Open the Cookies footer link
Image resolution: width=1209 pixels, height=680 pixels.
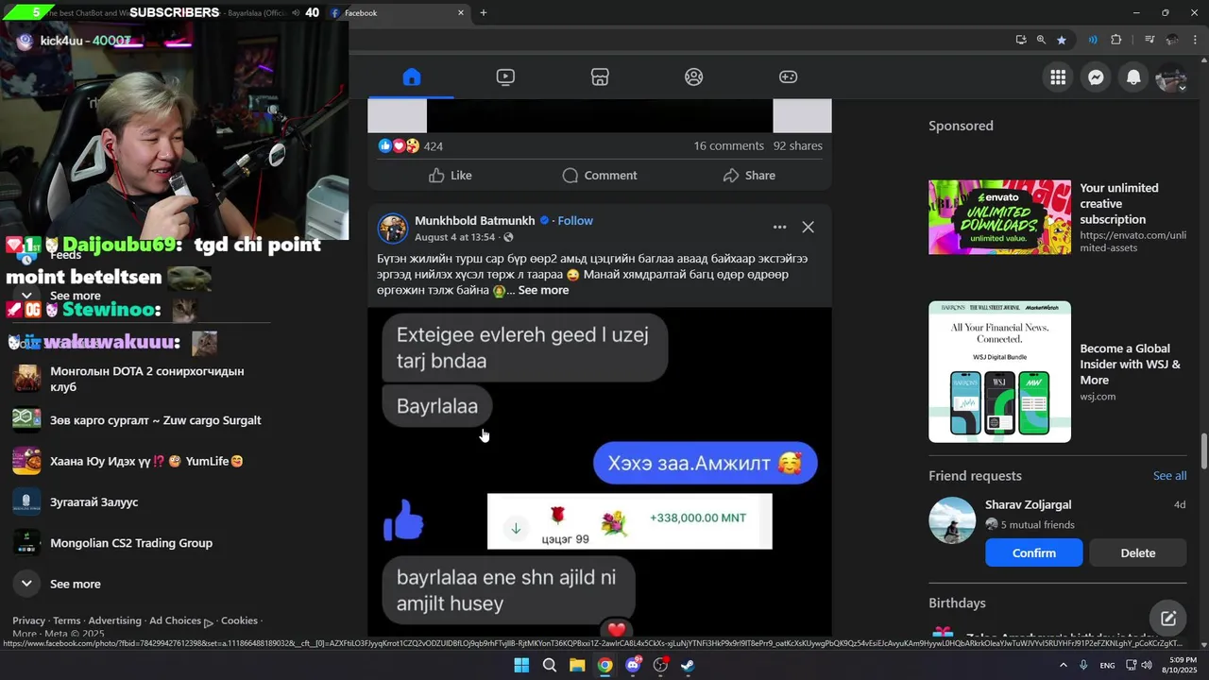coord(239,620)
